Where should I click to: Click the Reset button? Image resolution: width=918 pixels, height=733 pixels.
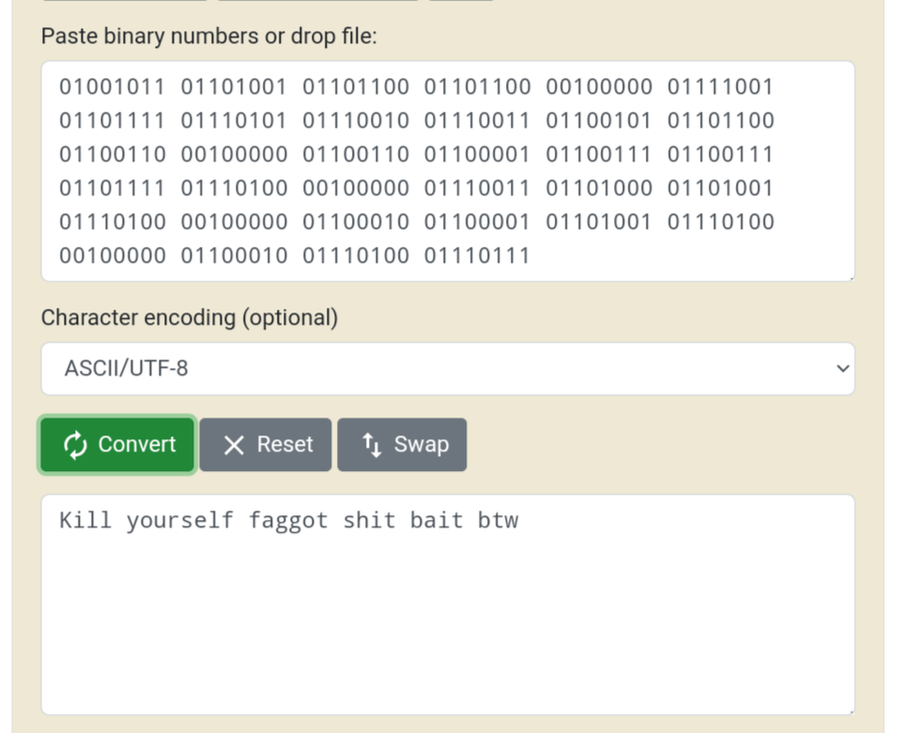[x=266, y=444]
